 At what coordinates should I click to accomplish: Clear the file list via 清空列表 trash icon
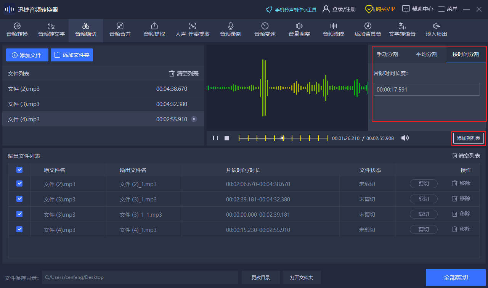click(183, 74)
